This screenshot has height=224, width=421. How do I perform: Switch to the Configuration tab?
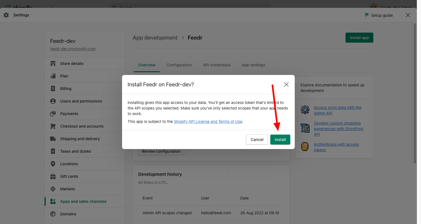click(x=179, y=65)
